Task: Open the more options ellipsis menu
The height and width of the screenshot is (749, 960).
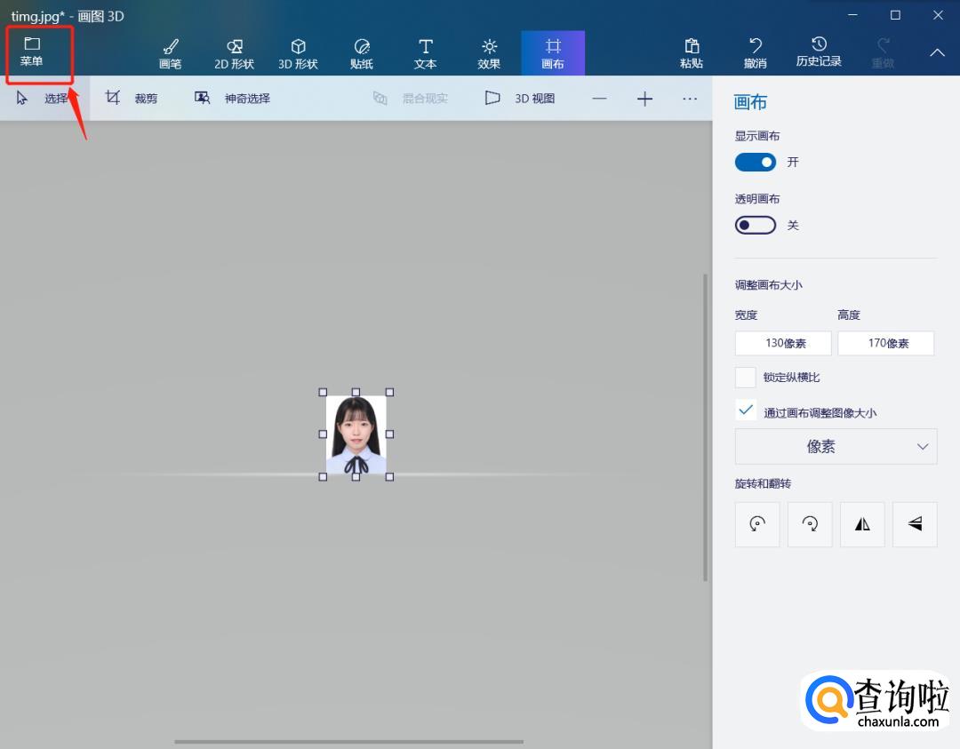Action: point(690,99)
